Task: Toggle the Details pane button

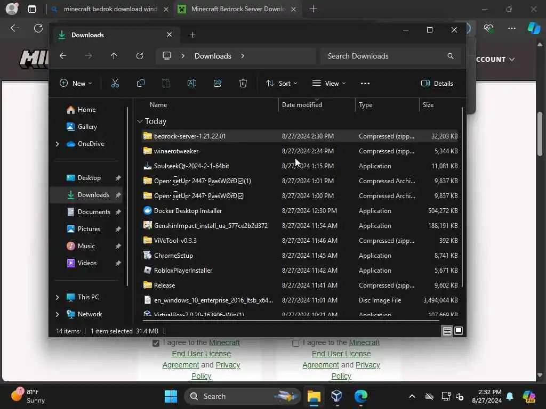Action: point(437,84)
